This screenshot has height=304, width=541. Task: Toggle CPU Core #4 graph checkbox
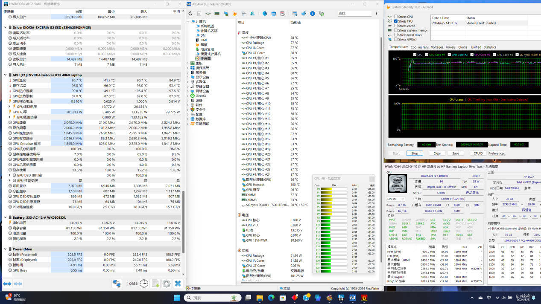point(494,55)
